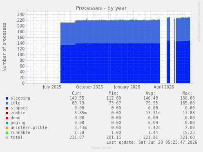This screenshot has height=152, width=203.
Task: Click the 'Munin 2.0.76' version footer
Action: coord(101,148)
